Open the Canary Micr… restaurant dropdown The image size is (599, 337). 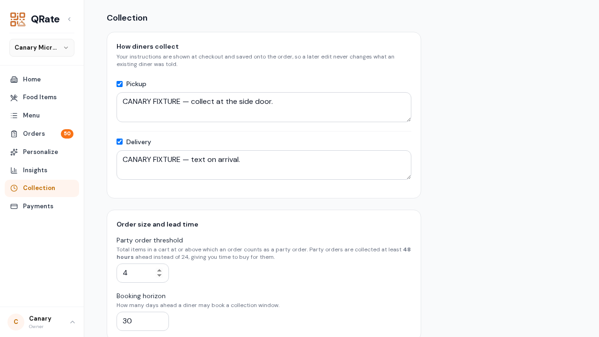42,48
